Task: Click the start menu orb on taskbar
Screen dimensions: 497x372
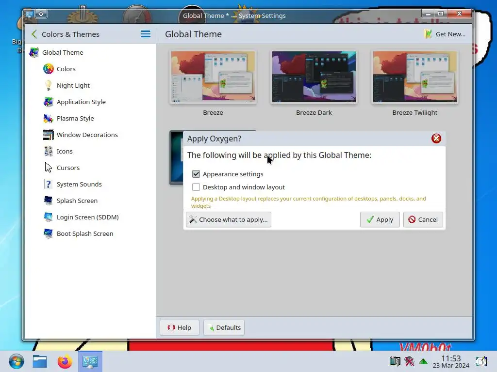Action: [x=16, y=361]
